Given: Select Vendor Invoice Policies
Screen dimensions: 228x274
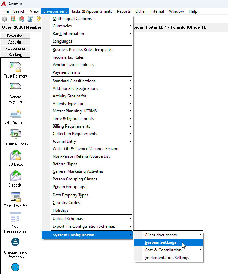Looking at the screenshot, I should pos(87,65).
